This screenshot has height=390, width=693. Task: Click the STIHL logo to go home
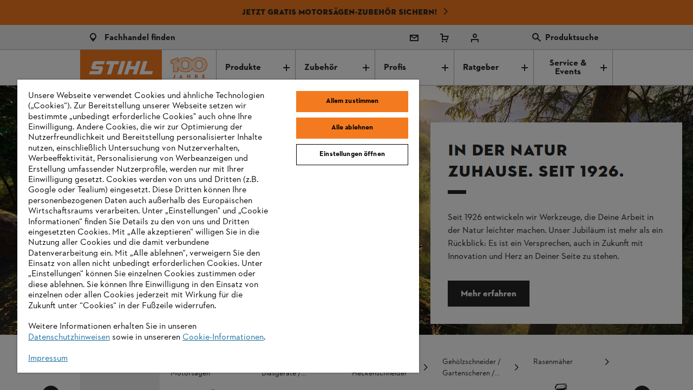[121, 67]
